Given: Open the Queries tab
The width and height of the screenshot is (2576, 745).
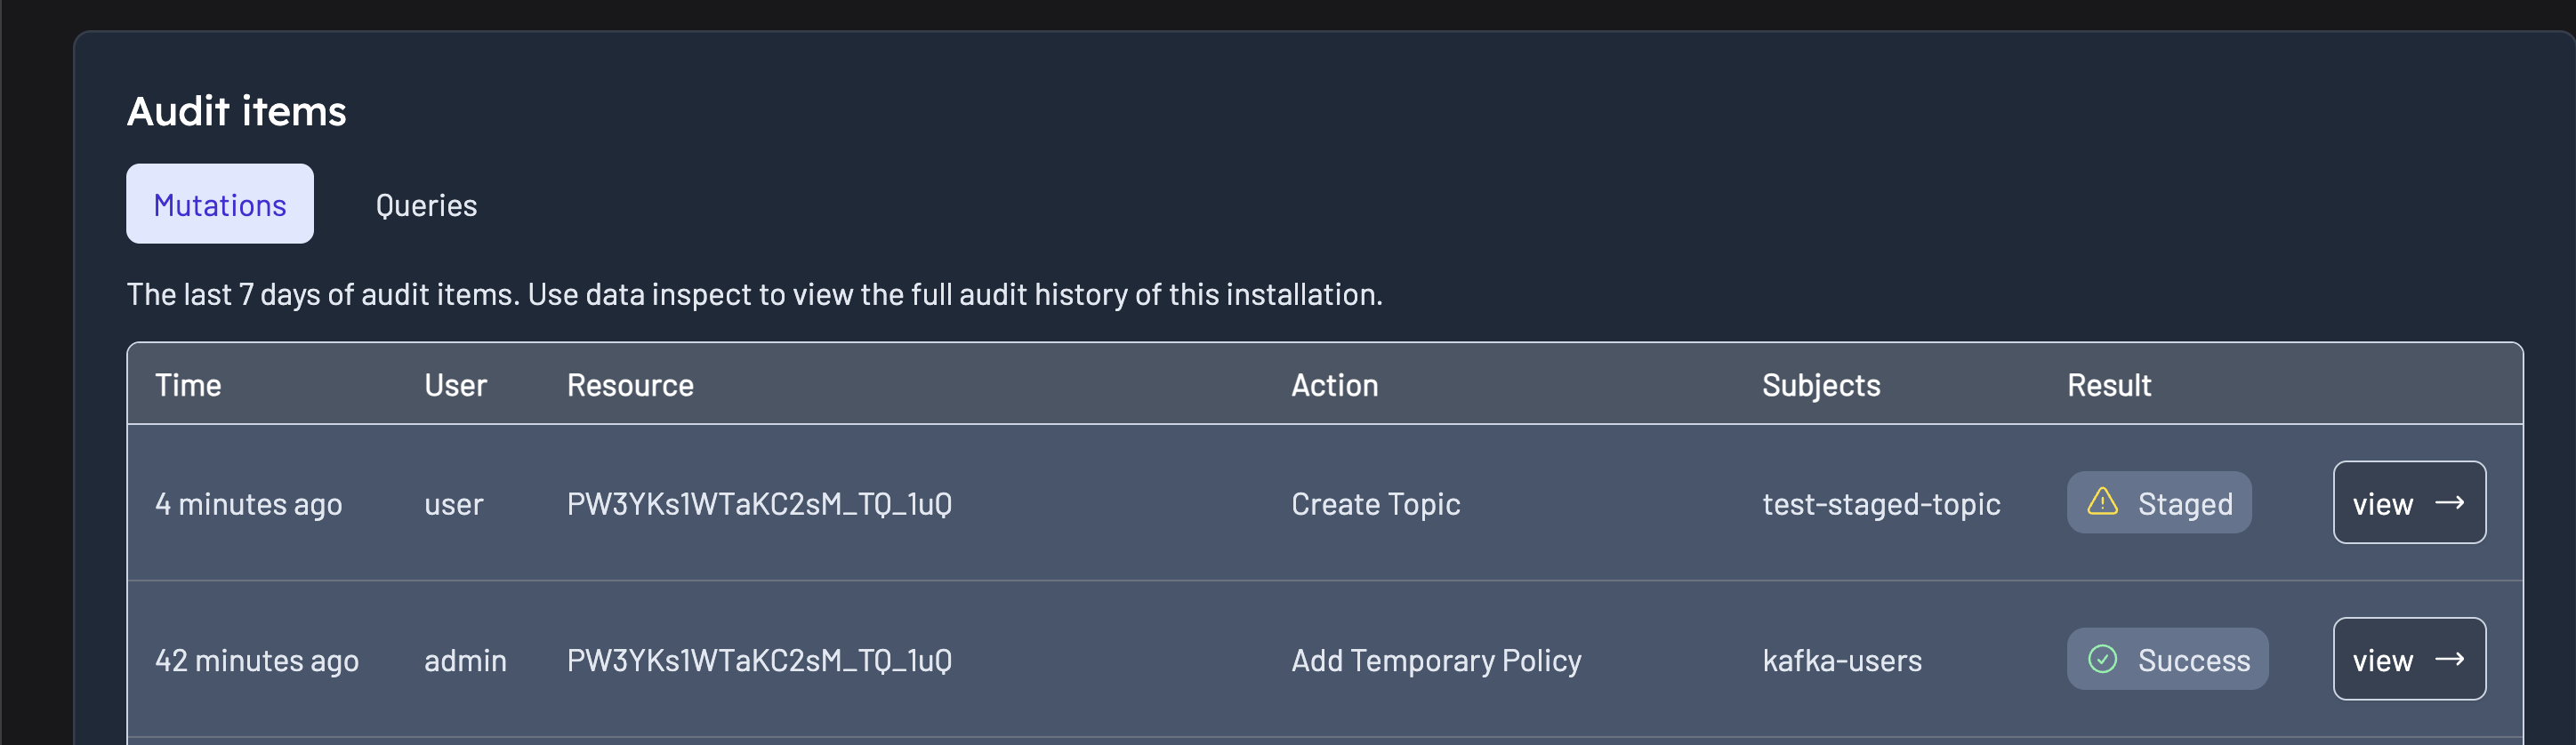Looking at the screenshot, I should [x=426, y=204].
